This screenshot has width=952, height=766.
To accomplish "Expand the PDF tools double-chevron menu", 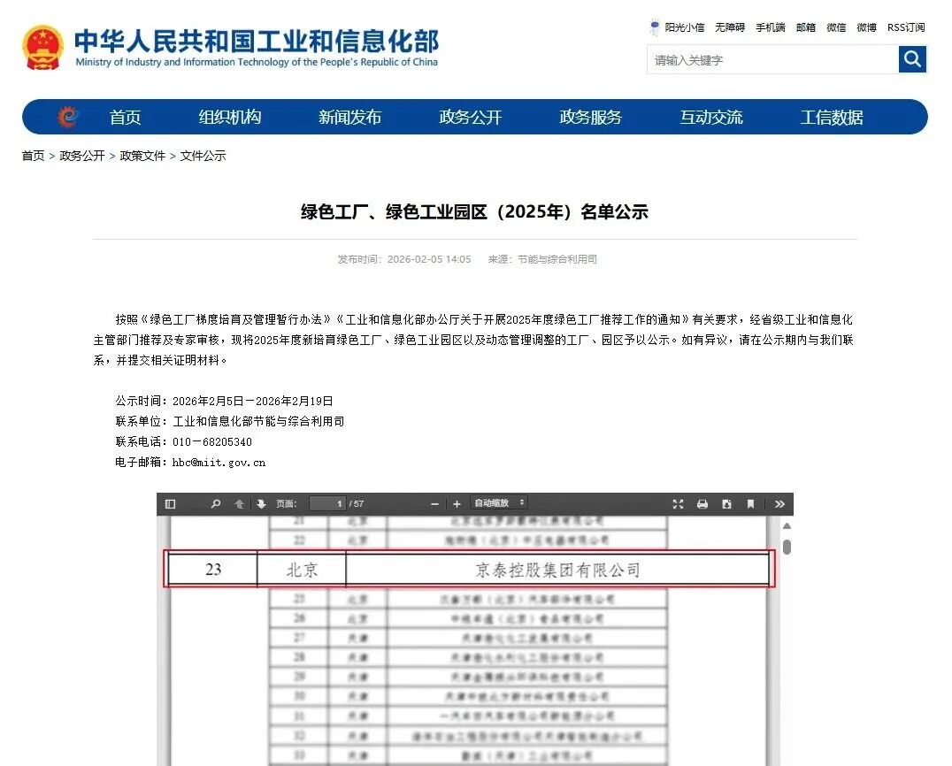I will point(779,504).
